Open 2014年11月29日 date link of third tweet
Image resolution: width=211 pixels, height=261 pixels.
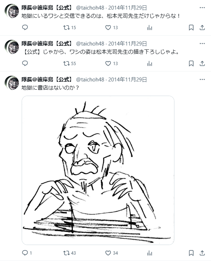(128, 80)
